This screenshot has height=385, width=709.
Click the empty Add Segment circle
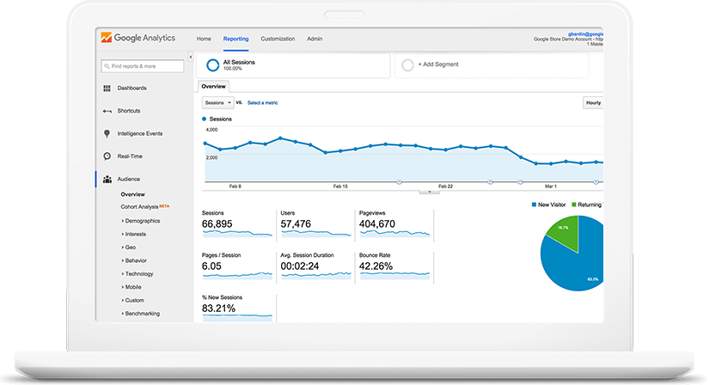pos(407,65)
